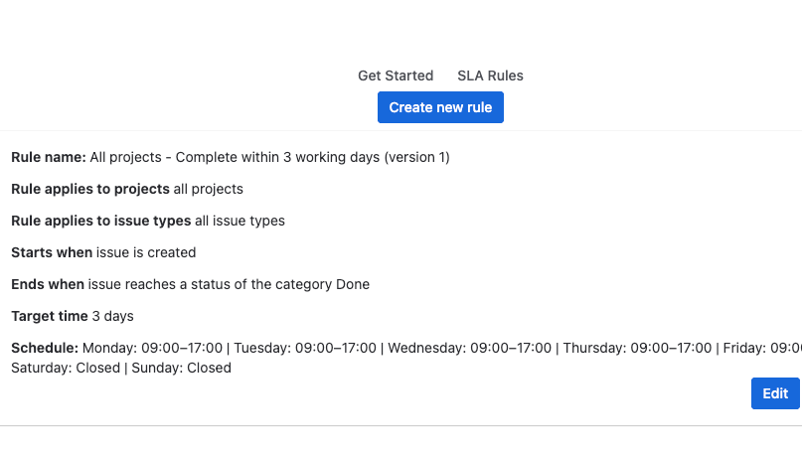Click the Starts when label
Screen dimensions: 802x456
point(52,252)
